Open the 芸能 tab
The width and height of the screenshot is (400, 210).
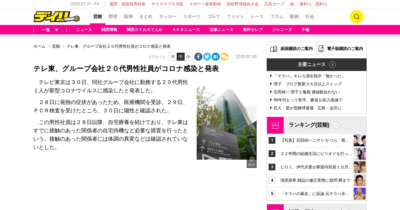[x=98, y=17]
